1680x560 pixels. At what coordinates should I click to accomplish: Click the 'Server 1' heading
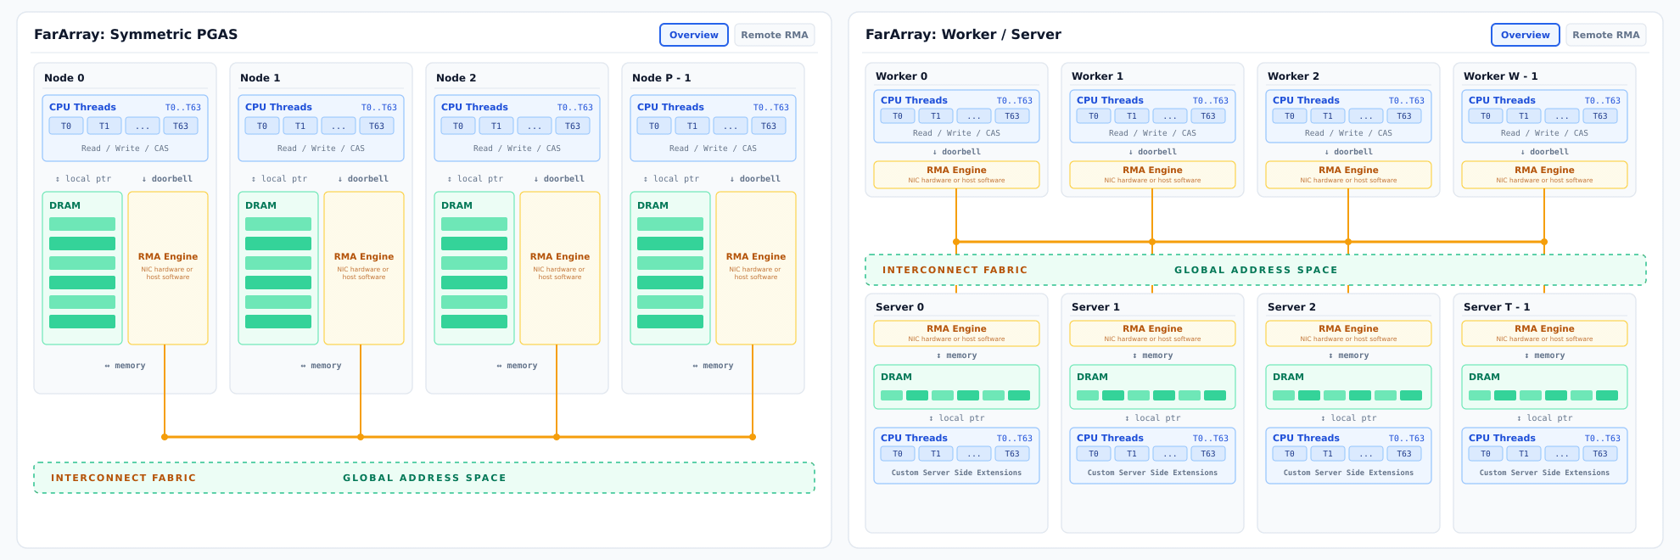1096,307
